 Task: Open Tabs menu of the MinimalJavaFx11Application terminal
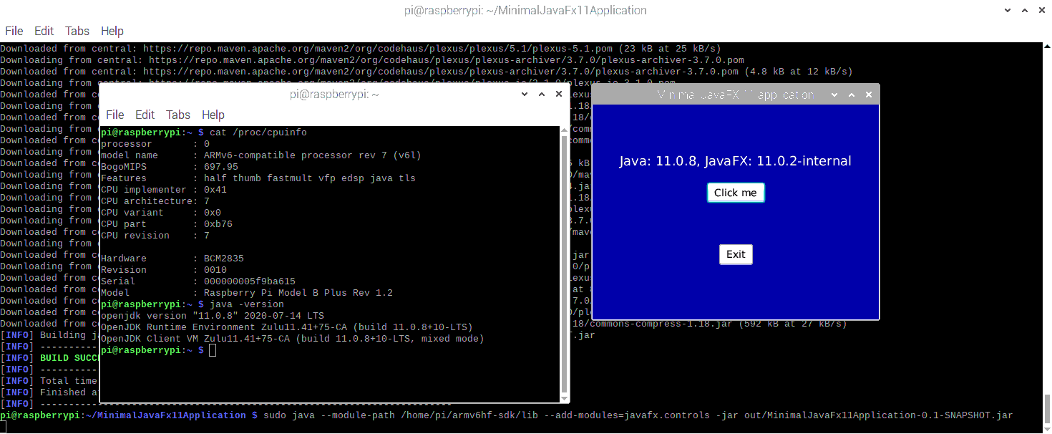coord(77,31)
